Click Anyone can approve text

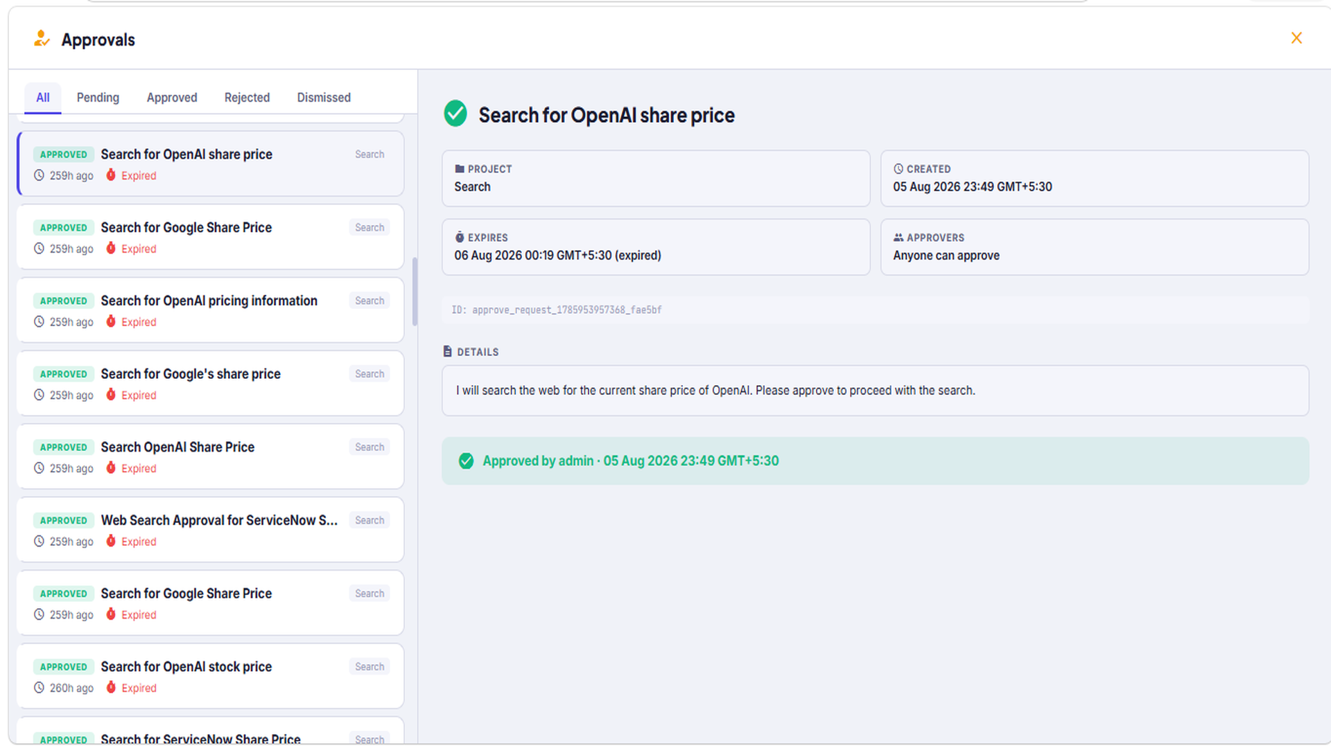pyautogui.click(x=946, y=256)
